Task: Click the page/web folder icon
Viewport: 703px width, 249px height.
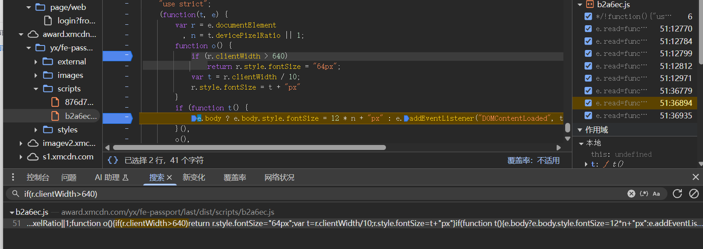Action: [x=41, y=7]
